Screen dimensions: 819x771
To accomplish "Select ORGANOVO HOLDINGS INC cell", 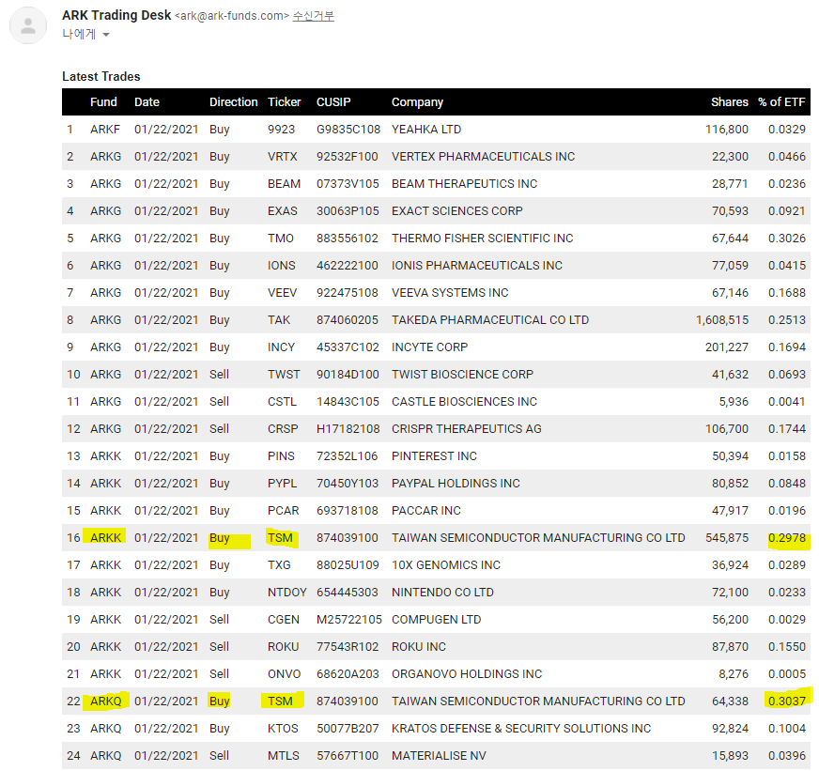I will tap(467, 674).
